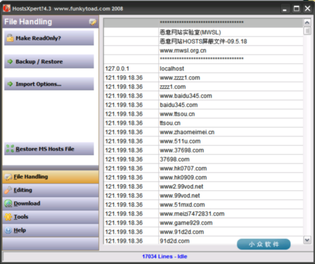The width and height of the screenshot is (315, 264).
Task: Click the globe icon next to Download
Action: [x=8, y=204]
